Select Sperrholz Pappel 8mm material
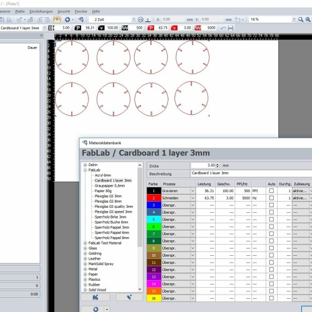 click(x=112, y=238)
